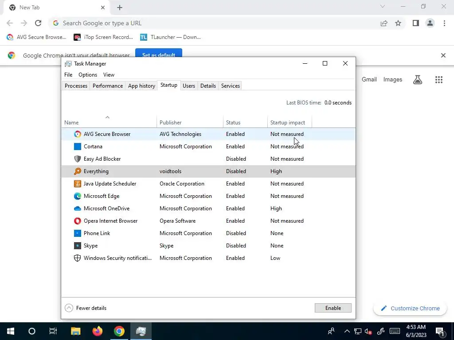This screenshot has width=454, height=340.
Task: Click the Phone Link icon
Action: point(77,233)
